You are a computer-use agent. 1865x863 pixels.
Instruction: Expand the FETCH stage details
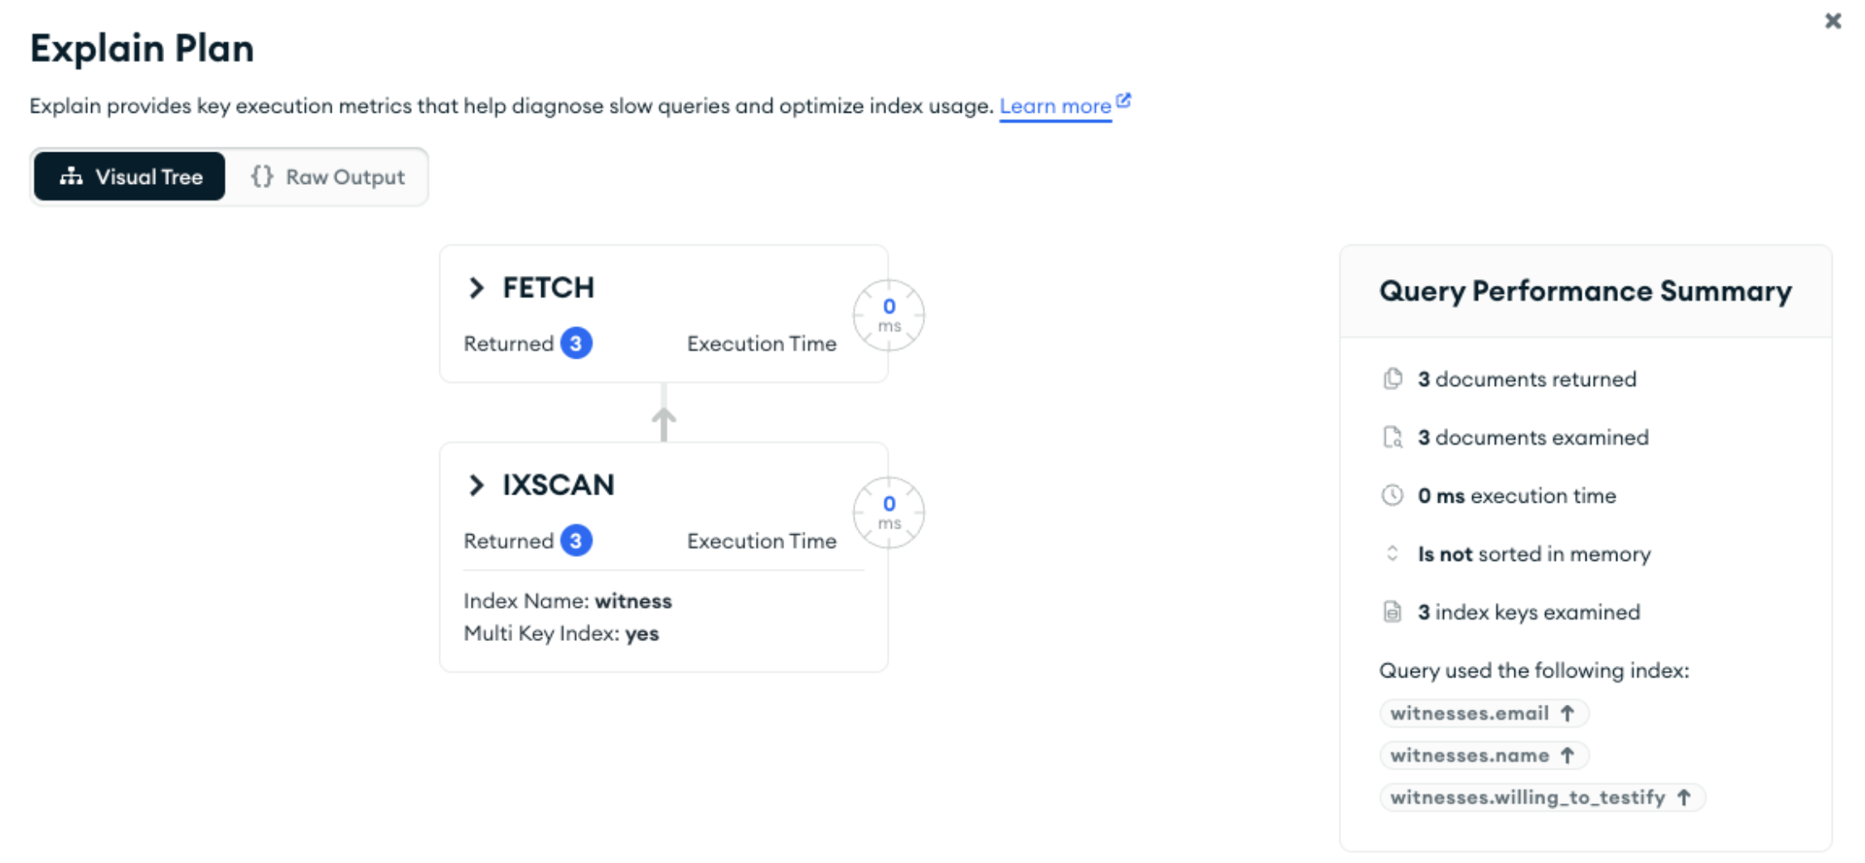tap(477, 288)
